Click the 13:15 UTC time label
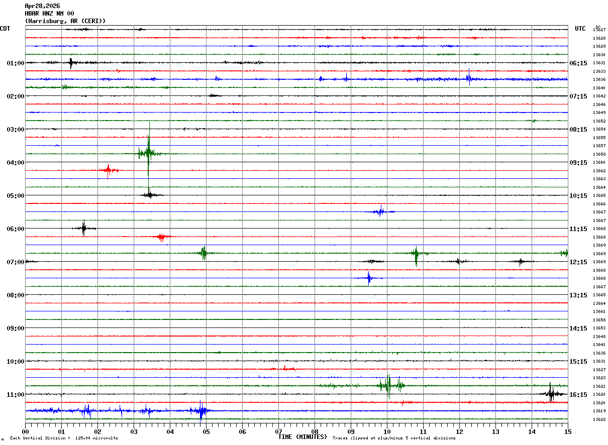Image resolution: width=608 pixels, height=445 pixels. pos(578,295)
